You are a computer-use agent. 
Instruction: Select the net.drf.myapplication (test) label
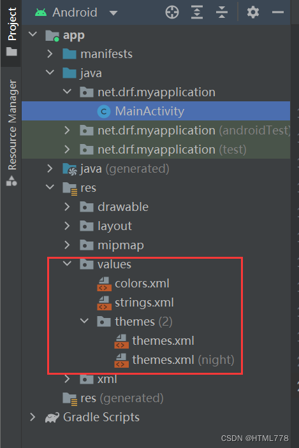point(172,149)
